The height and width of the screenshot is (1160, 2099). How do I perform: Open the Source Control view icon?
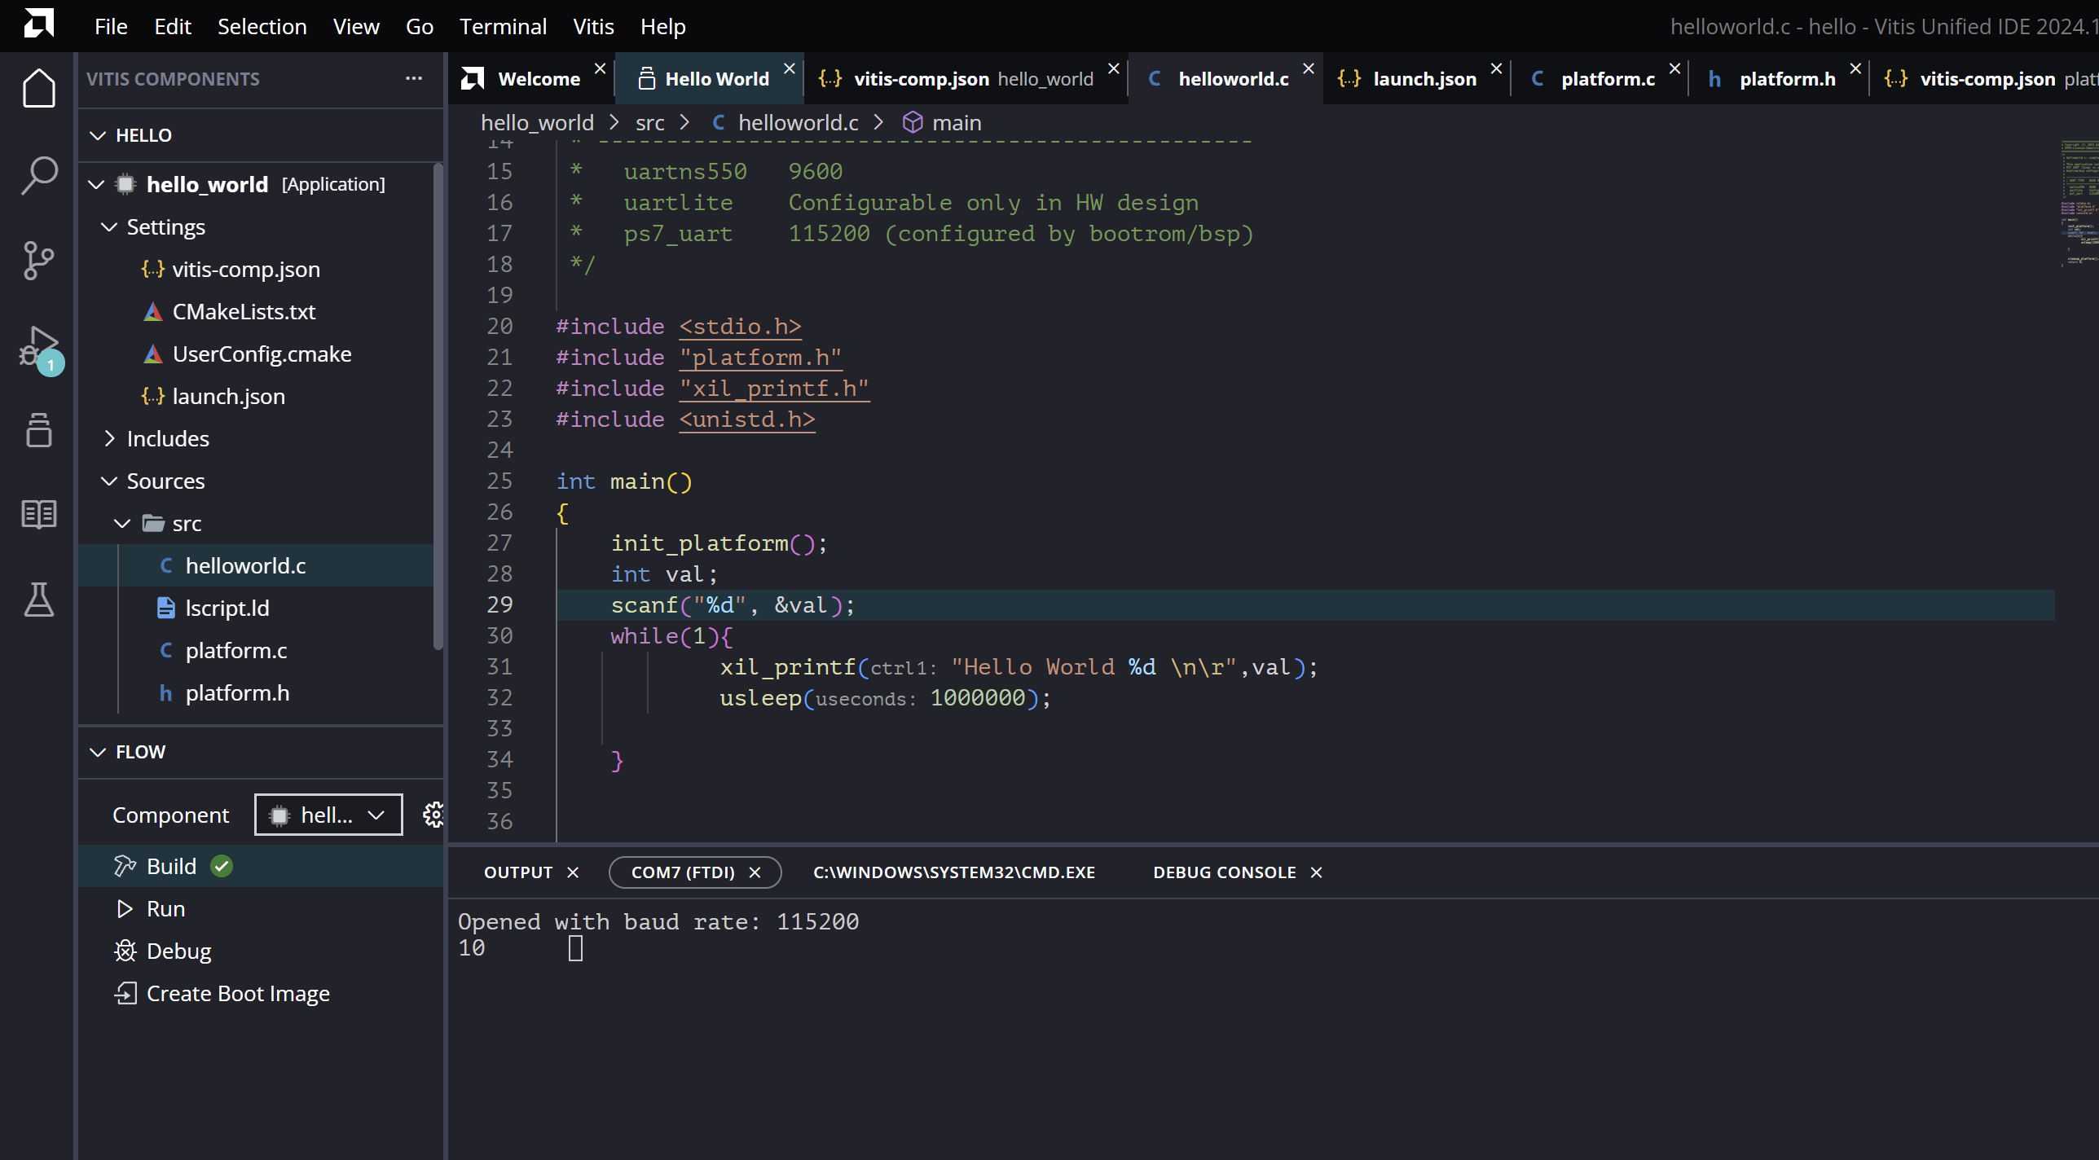tap(38, 261)
